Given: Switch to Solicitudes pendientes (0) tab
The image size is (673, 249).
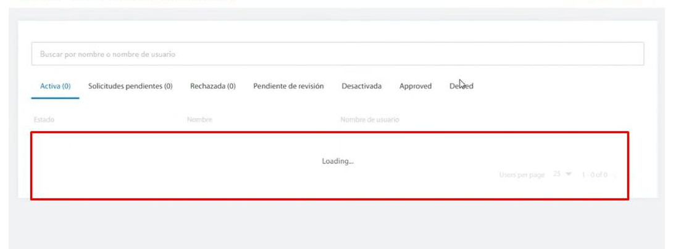Looking at the screenshot, I should pyautogui.click(x=130, y=86).
